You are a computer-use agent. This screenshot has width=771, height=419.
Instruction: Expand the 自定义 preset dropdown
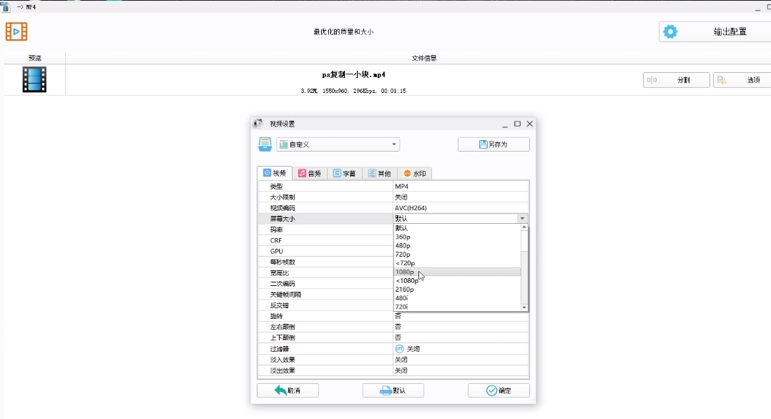pos(394,144)
